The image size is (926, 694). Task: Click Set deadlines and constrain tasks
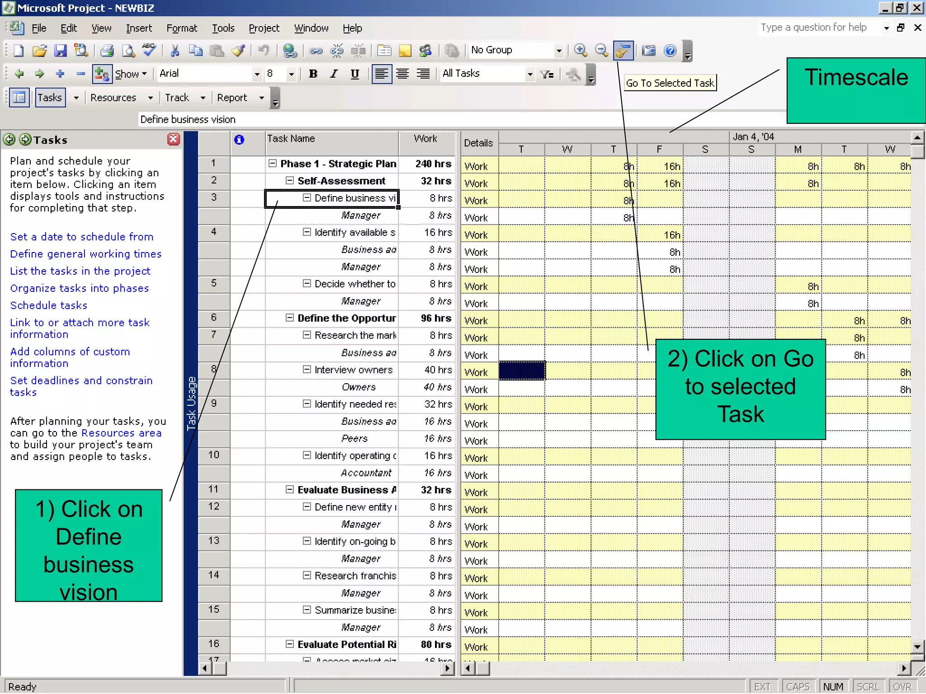coord(81,386)
